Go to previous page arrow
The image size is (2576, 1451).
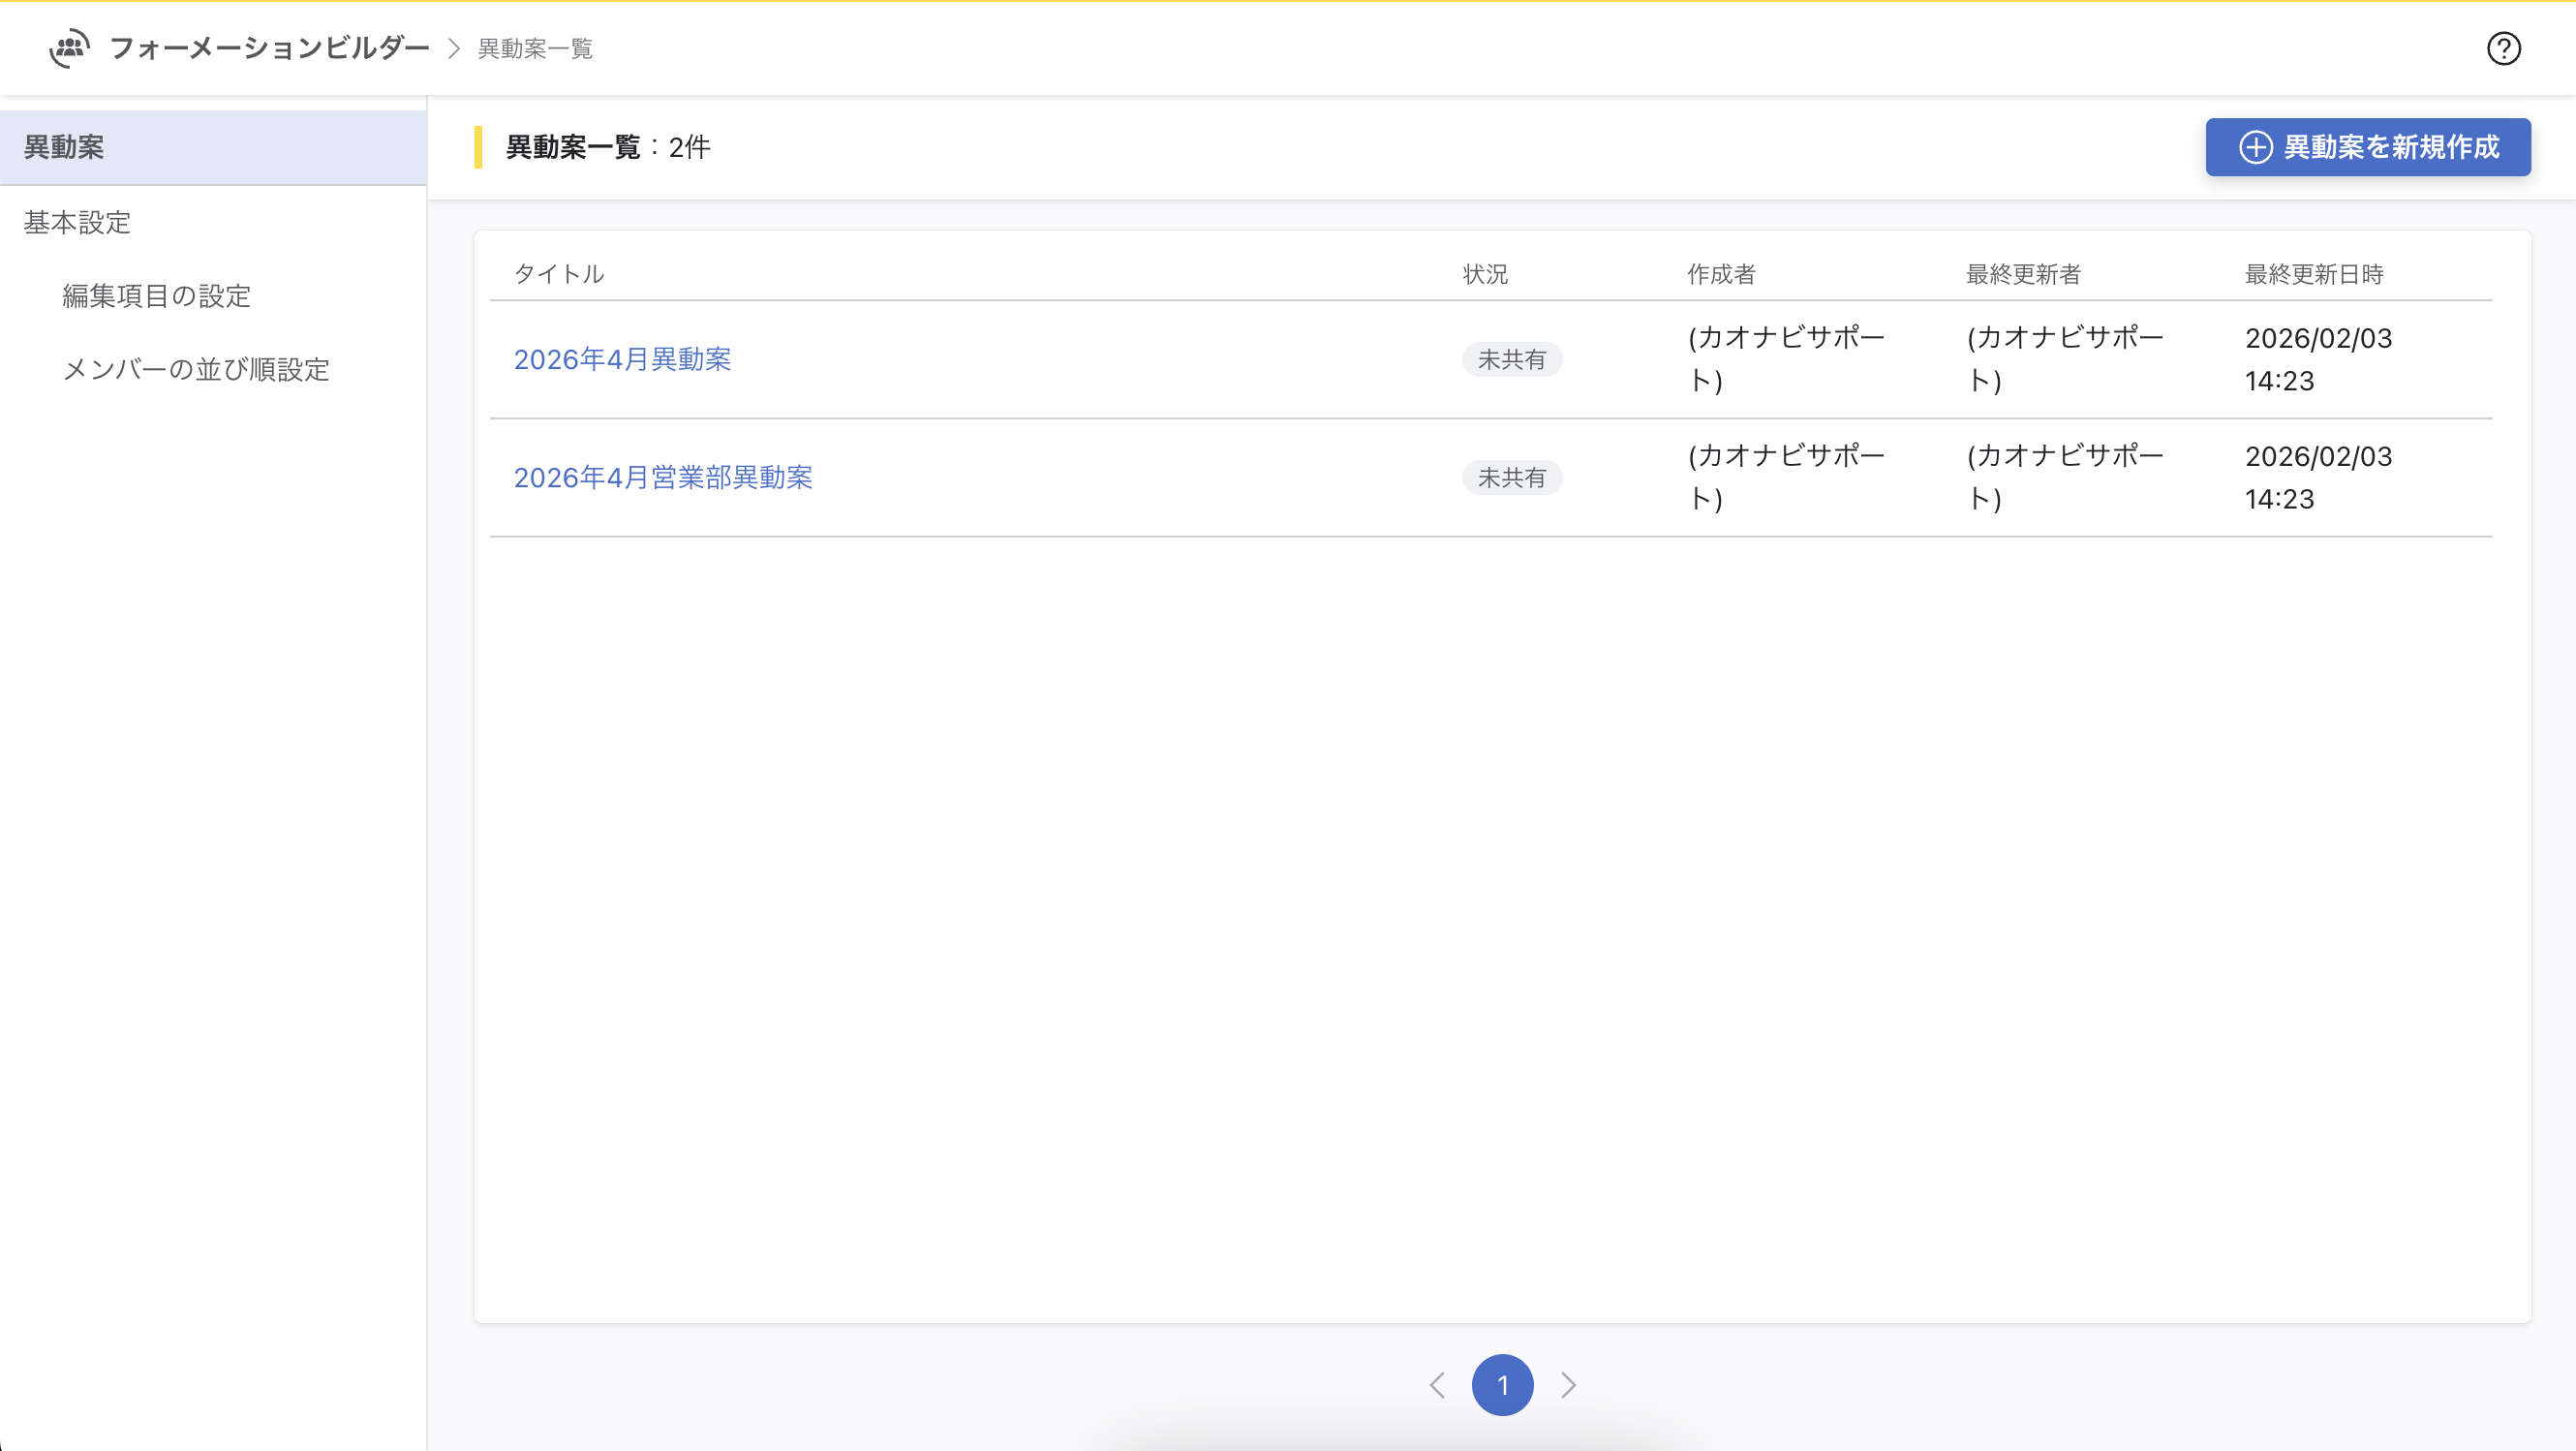[1438, 1385]
